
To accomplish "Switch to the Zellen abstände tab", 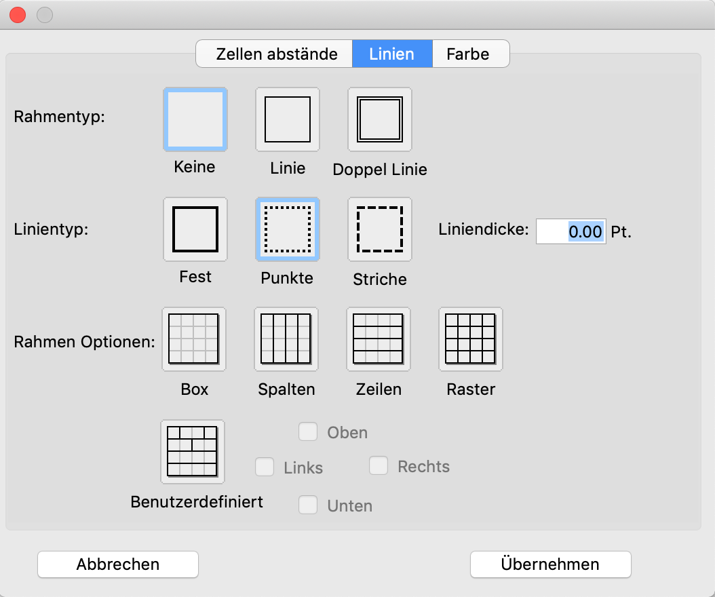I will point(276,54).
